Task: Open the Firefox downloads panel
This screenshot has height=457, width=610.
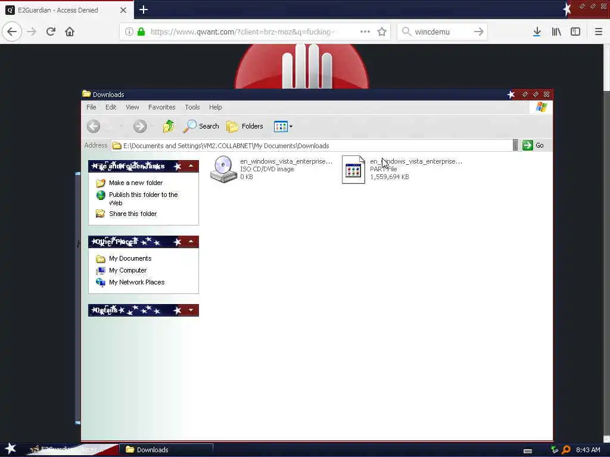Action: click(537, 32)
